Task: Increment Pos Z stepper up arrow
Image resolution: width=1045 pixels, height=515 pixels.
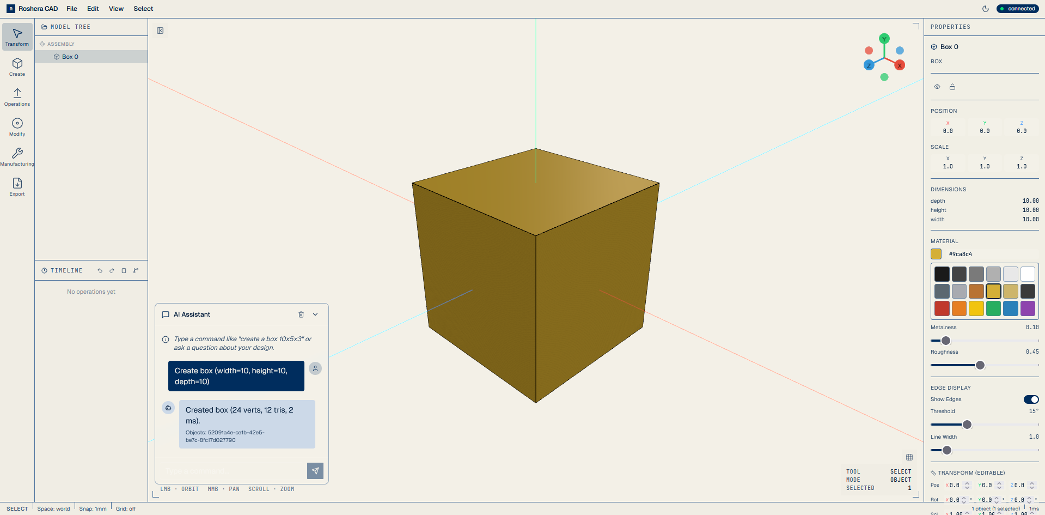Action: tap(1032, 483)
